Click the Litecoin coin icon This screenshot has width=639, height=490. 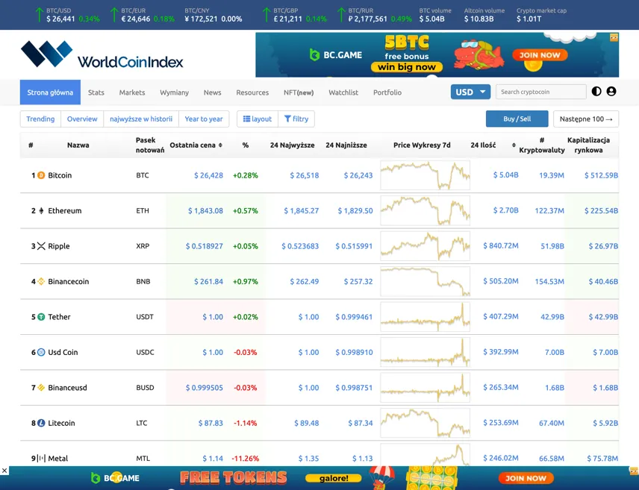pyautogui.click(x=41, y=423)
